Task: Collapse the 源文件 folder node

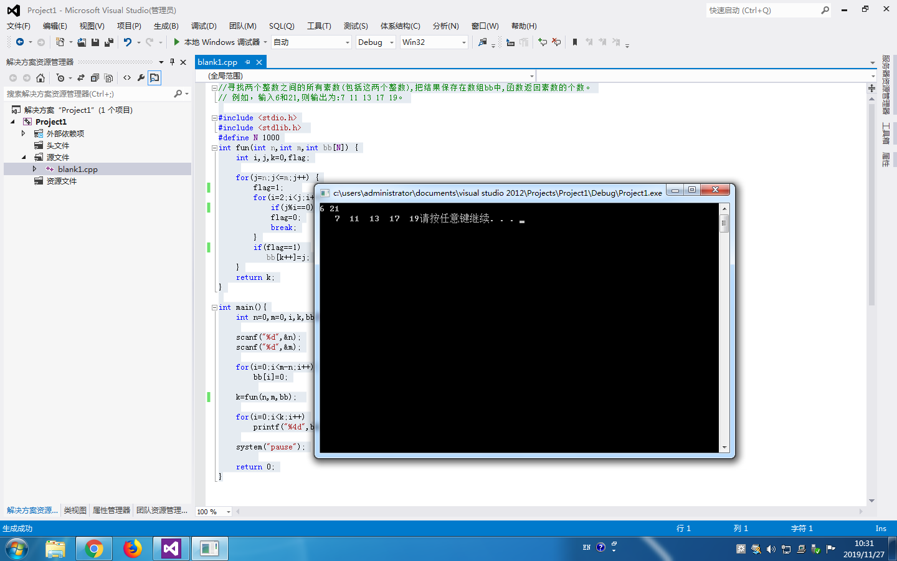Action: point(24,157)
